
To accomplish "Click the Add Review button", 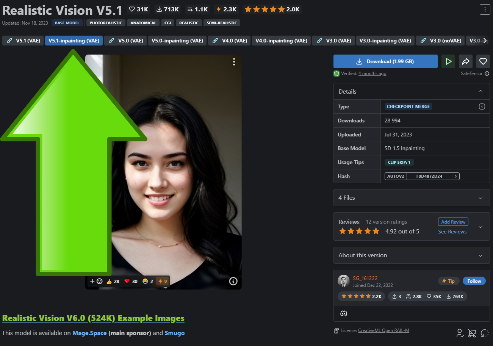I will pos(453,222).
